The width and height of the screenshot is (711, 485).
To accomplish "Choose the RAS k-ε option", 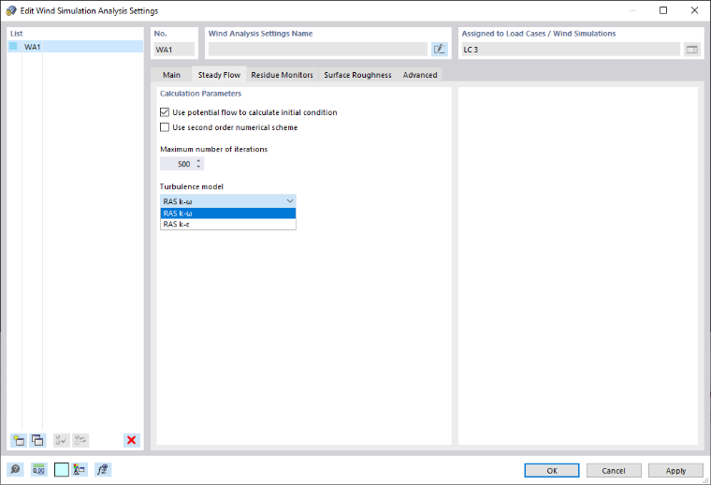I will click(x=228, y=224).
